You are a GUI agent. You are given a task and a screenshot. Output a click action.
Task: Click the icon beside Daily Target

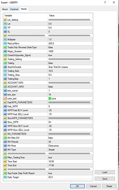coord(5,177)
